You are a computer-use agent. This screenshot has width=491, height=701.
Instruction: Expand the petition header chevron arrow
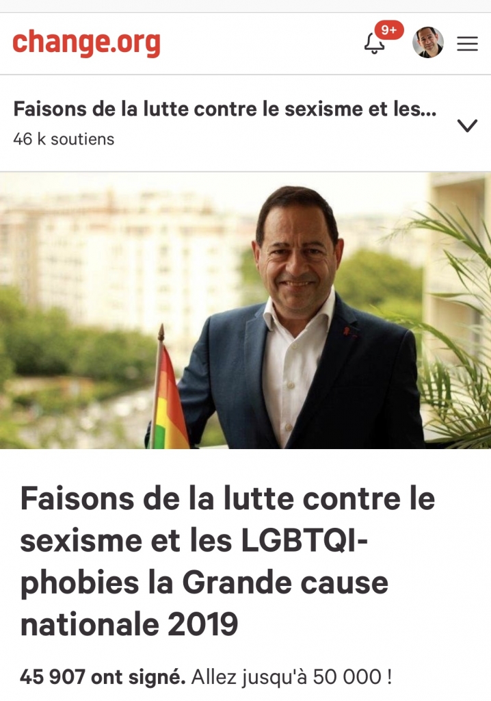[467, 125]
